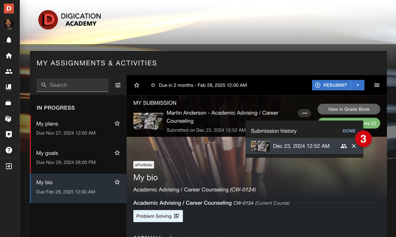The width and height of the screenshot is (396, 237).
Task: Click the green button ending in (2)
Action: coord(372,123)
